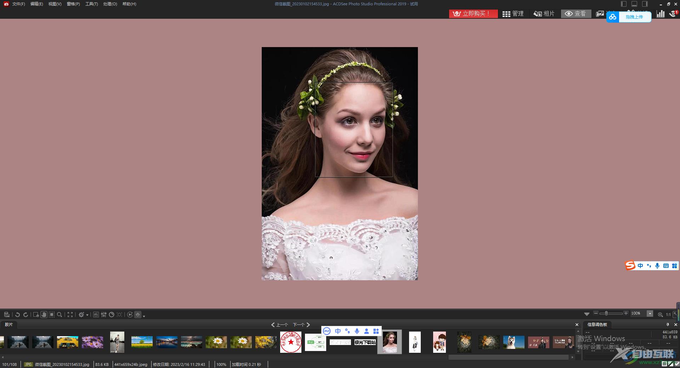Open the 编辑(E) menu
The height and width of the screenshot is (368, 680).
36,4
